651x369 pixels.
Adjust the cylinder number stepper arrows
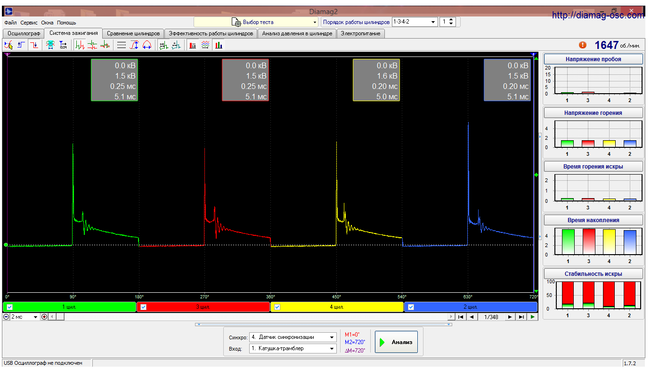(452, 22)
